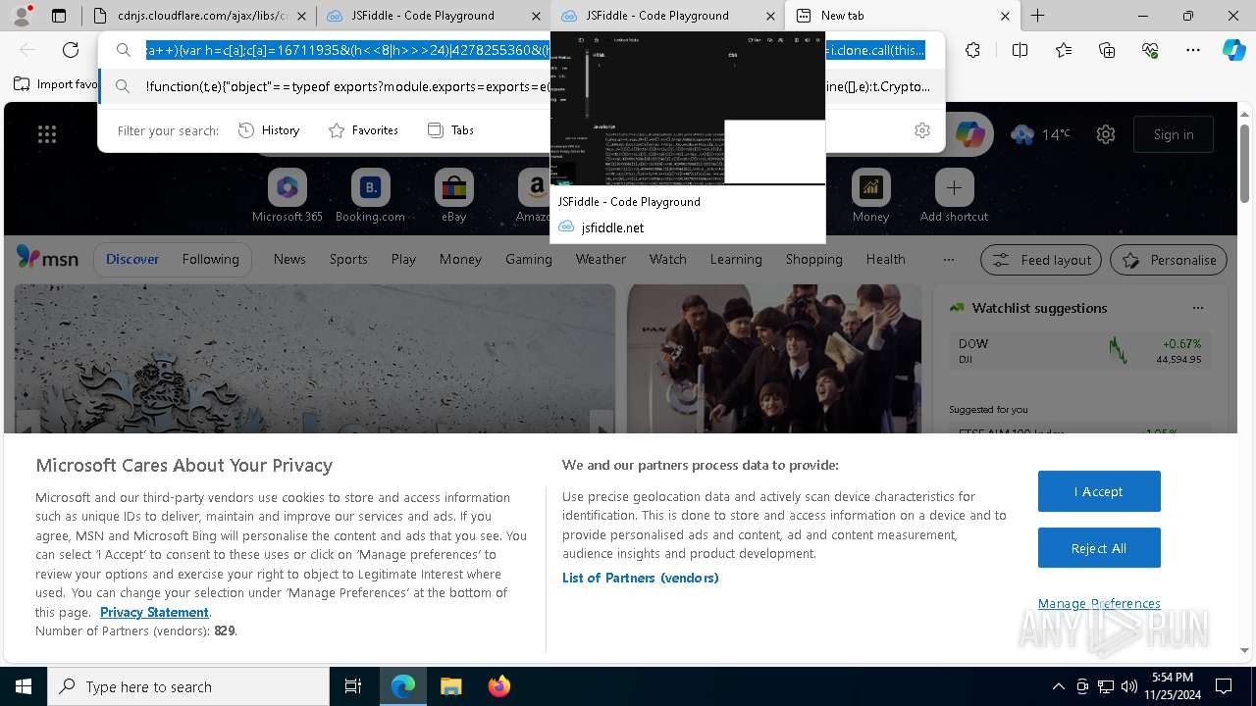
Task: Open the Privacy Statement link
Action: 154,612
